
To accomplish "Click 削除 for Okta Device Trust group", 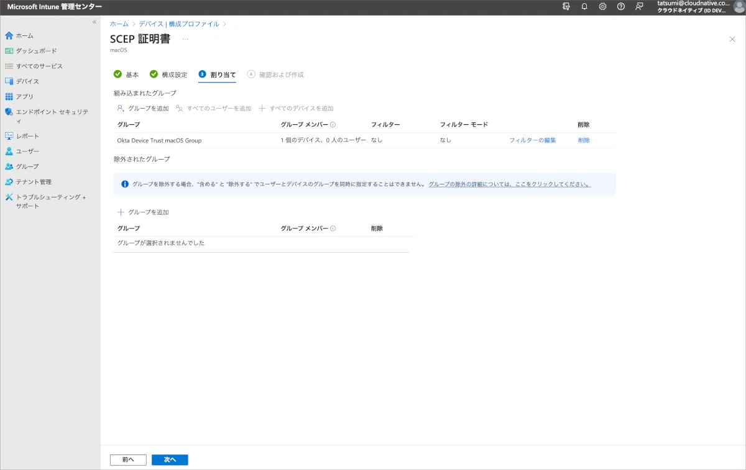I will point(584,140).
